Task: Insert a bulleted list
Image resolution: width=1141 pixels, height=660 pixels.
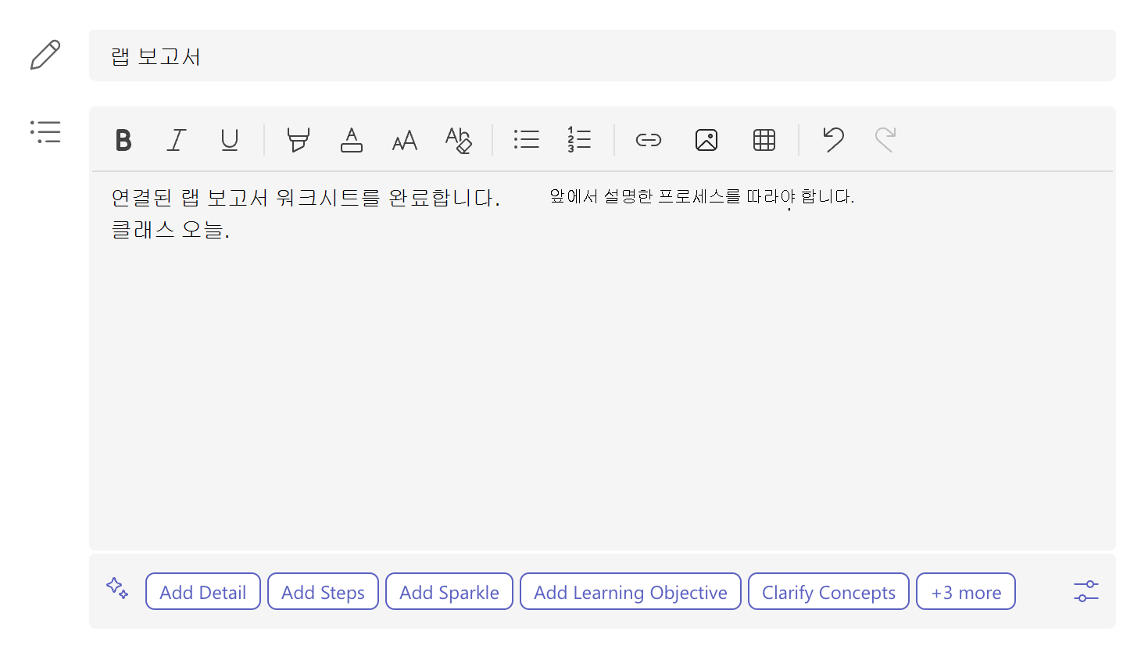Action: pos(526,140)
